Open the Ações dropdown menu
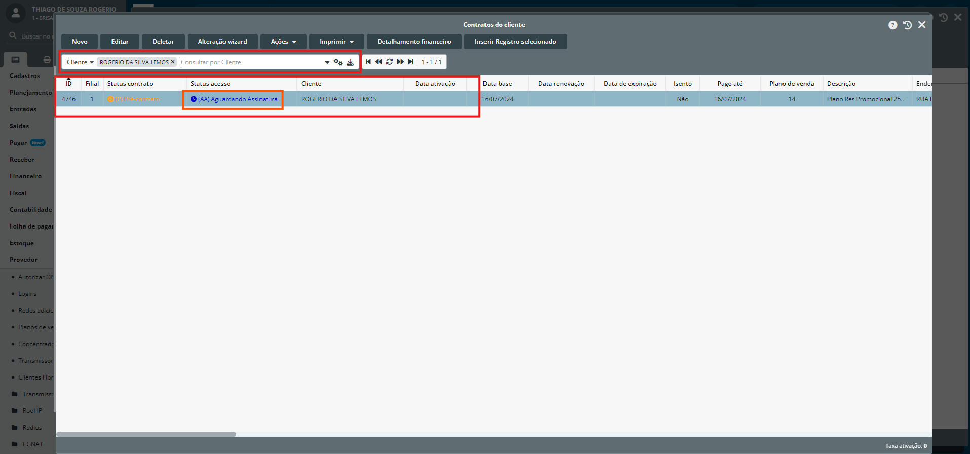970x454 pixels. [283, 42]
